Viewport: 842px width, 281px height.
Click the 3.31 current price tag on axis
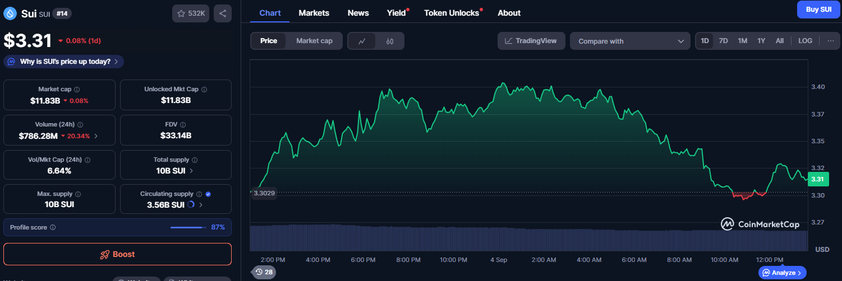[x=818, y=179]
